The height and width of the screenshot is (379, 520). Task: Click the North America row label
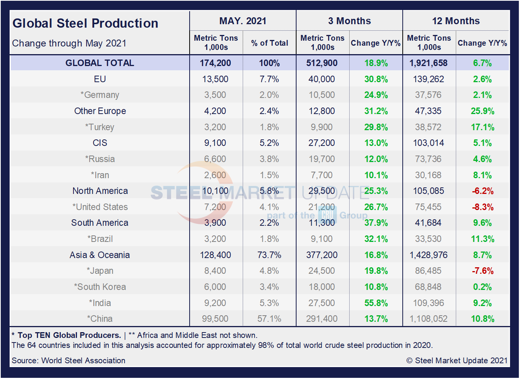click(x=100, y=191)
